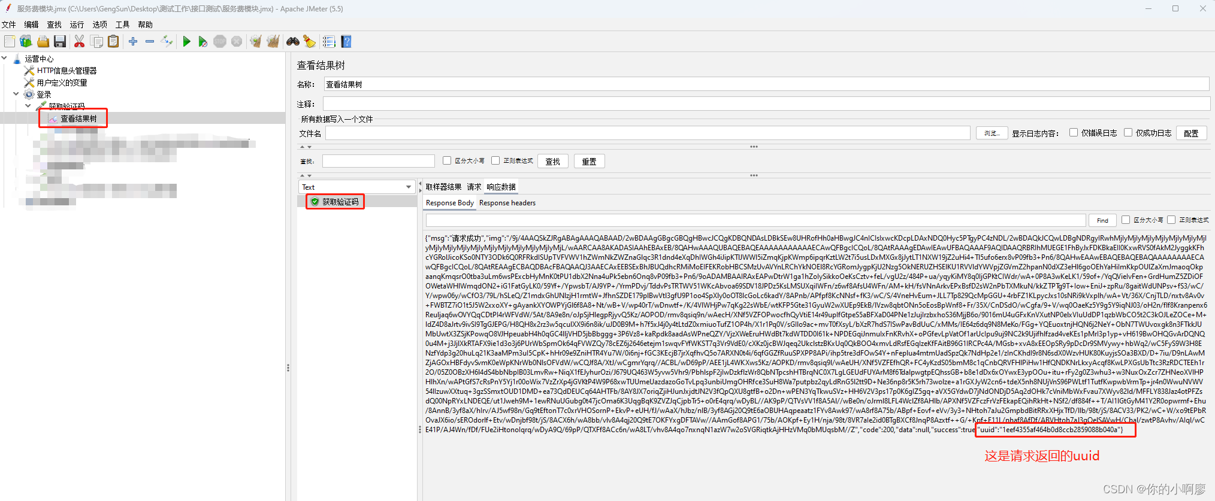Click the 重置 reset button

(x=589, y=161)
